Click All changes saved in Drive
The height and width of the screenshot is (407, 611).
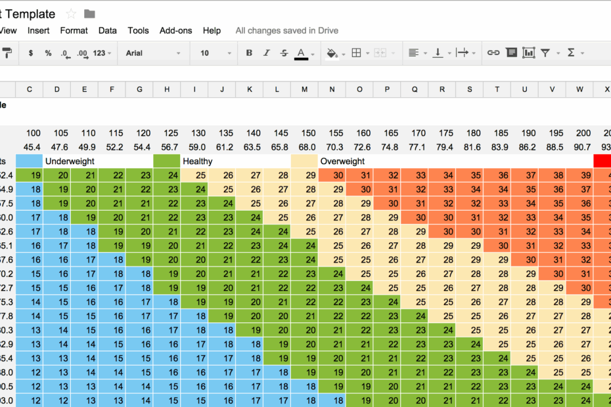pyautogui.click(x=286, y=30)
